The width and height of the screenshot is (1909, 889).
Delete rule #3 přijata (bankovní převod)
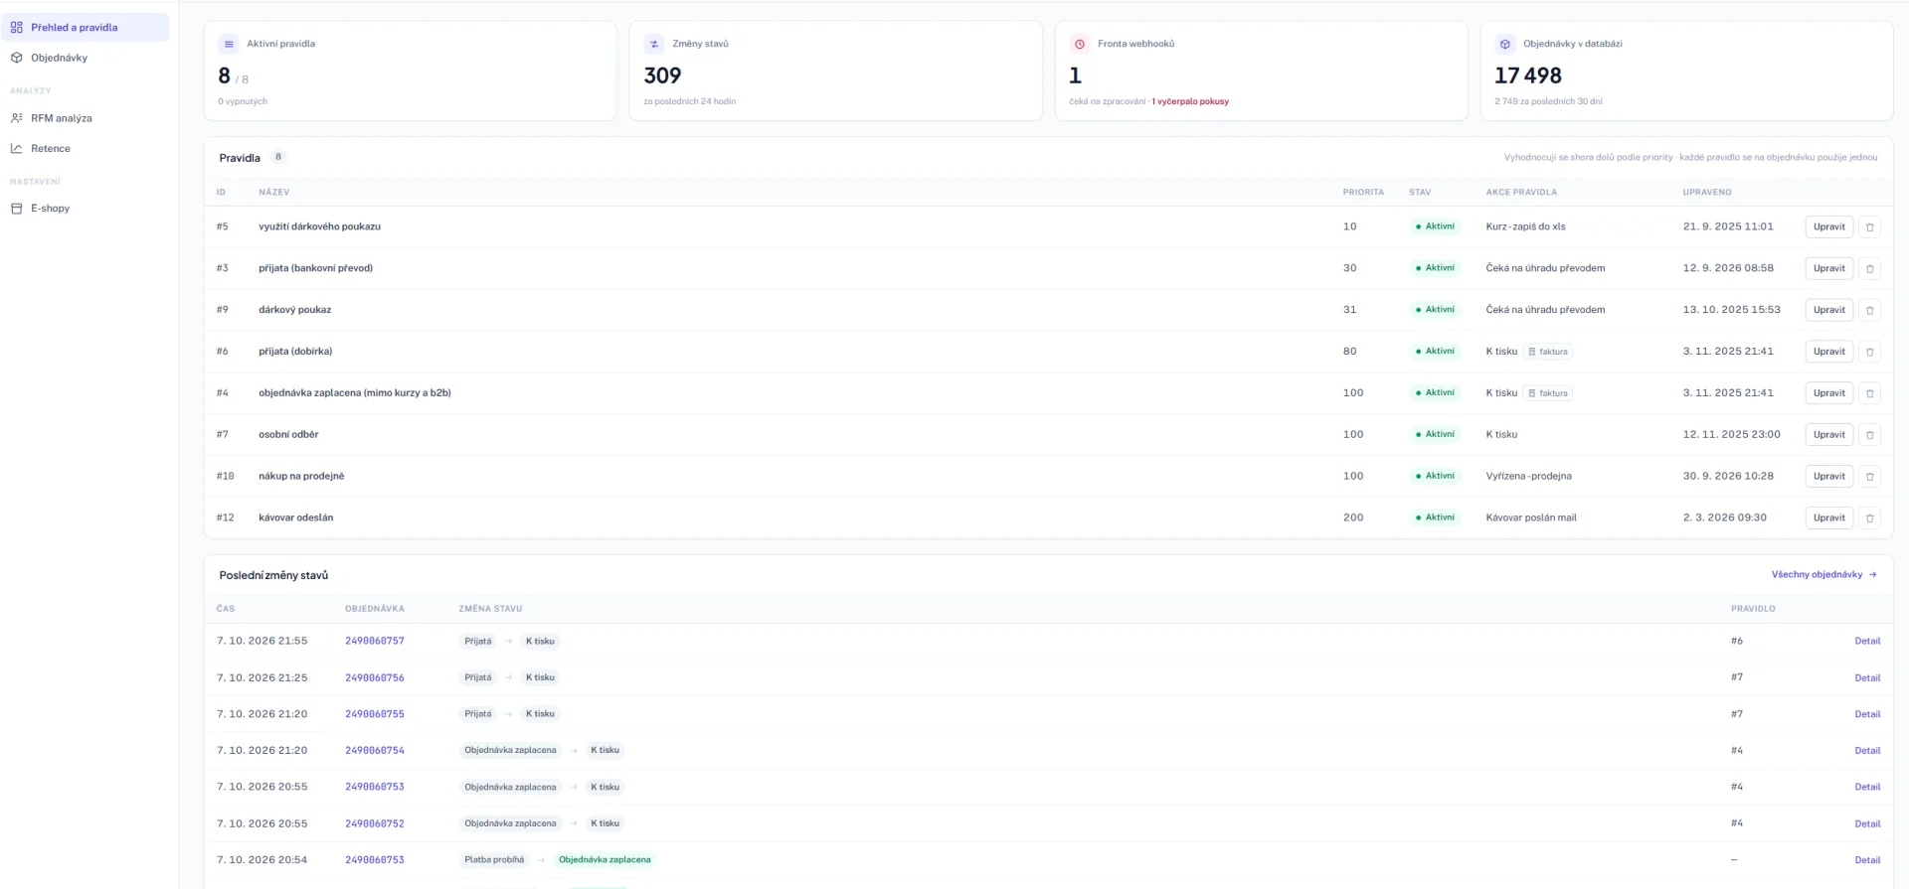[1869, 268]
